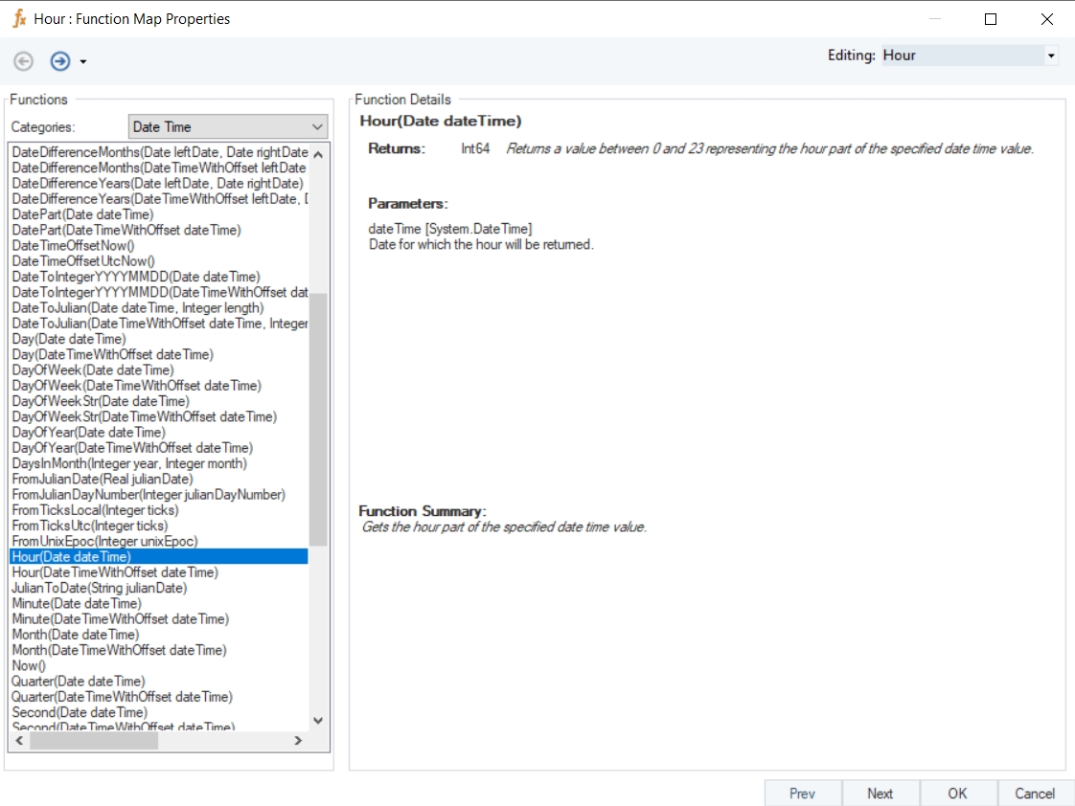Pick FromUnixEpoc(Integer unixEpoc) function
The height and width of the screenshot is (806, 1075).
point(105,541)
